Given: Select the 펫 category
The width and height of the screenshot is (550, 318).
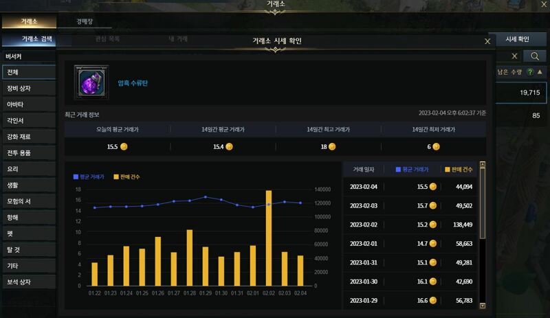Looking at the screenshot, I should pos(29,234).
